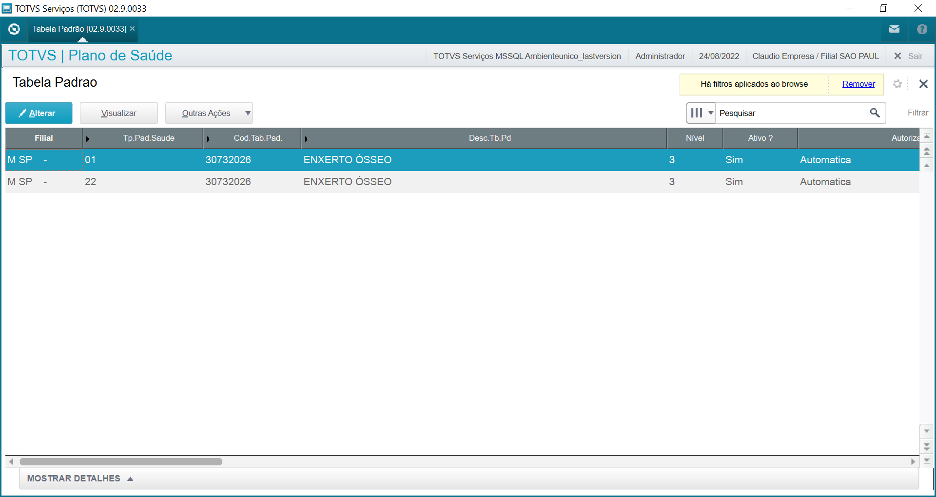Click the Remover filter link

pyautogui.click(x=858, y=84)
